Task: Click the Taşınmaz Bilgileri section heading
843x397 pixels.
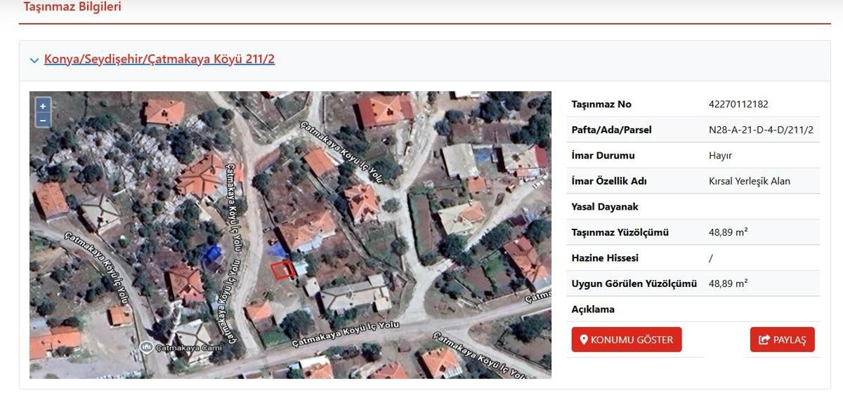Action: pos(72,7)
